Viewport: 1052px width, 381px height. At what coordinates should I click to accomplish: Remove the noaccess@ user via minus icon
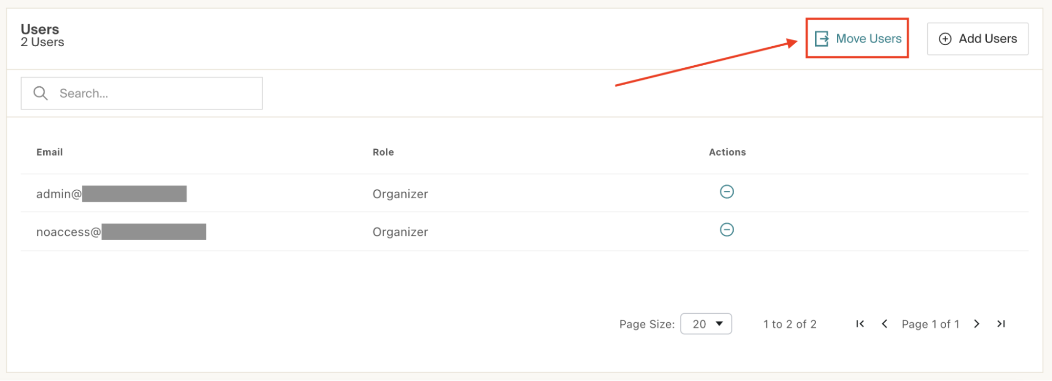(x=727, y=230)
